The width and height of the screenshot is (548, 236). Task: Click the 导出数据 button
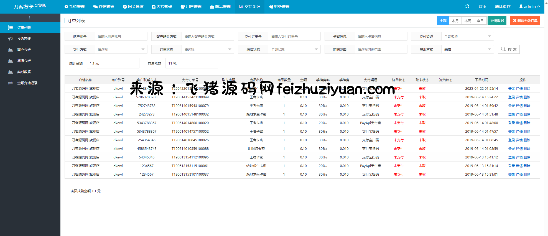pos(497,21)
